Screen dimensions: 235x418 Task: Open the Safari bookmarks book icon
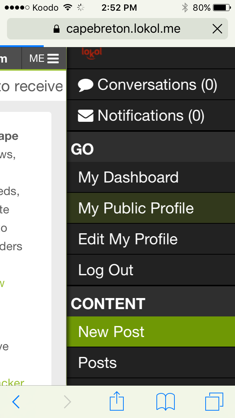(166, 401)
